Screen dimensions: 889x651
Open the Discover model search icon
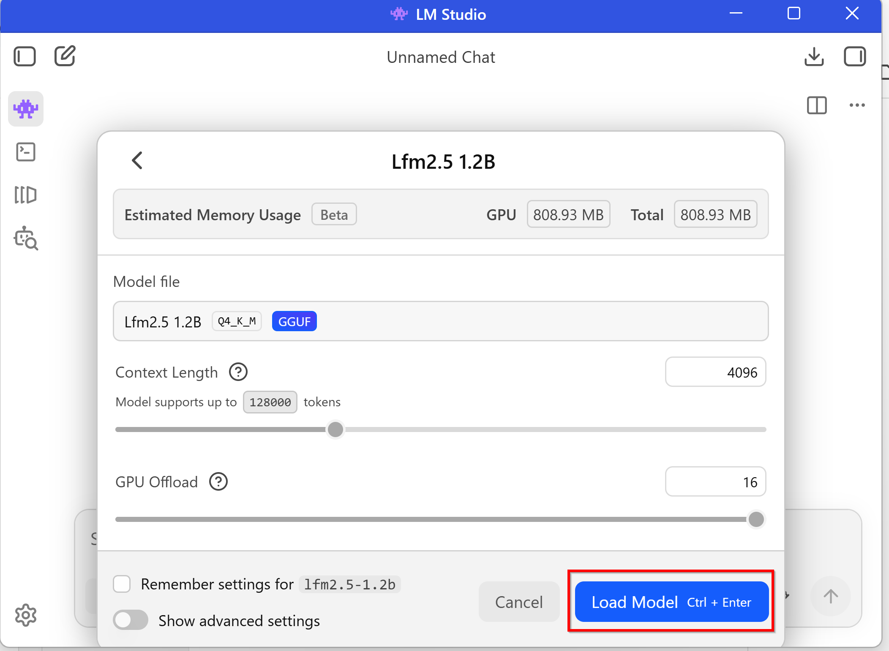[x=26, y=238]
